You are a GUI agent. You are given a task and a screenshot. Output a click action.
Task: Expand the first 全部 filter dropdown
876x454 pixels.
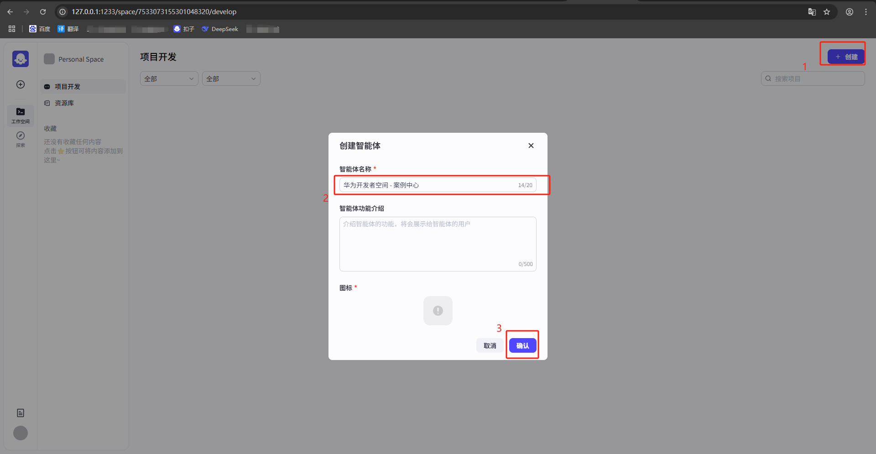[169, 78]
